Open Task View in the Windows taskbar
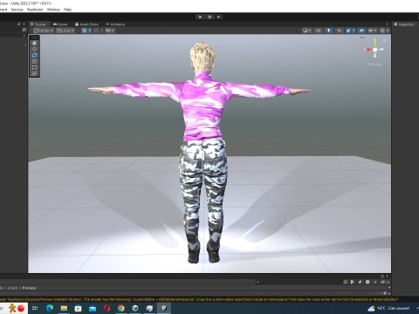This screenshot has width=419, height=314. pyautogui.click(x=35, y=308)
